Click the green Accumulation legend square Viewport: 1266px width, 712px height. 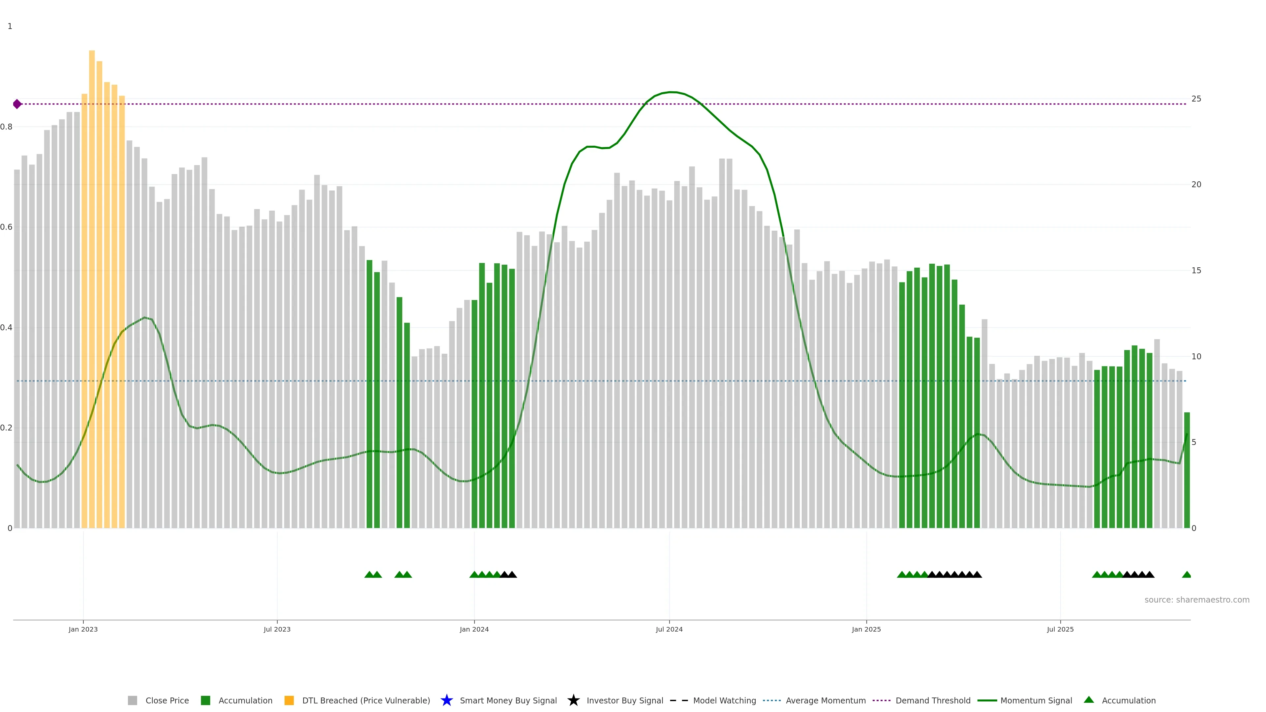point(205,700)
